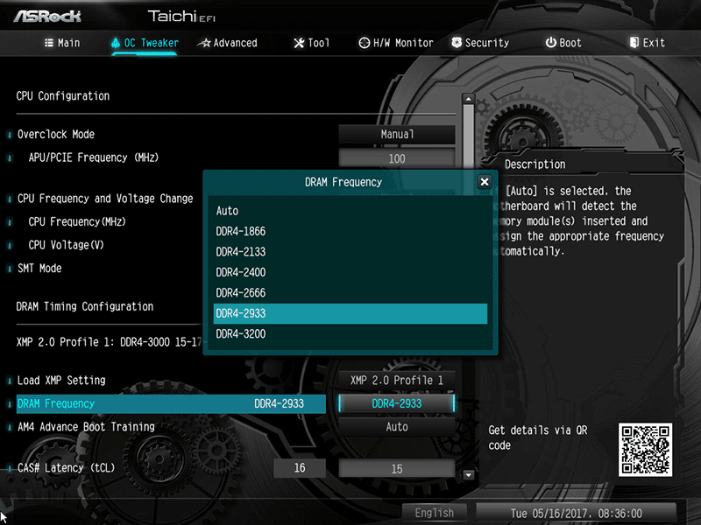This screenshot has width=701, height=525.
Task: Select the SMT Mode row
Action: click(39, 269)
